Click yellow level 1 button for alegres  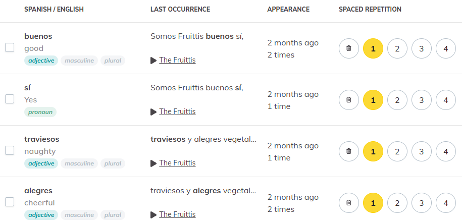(373, 203)
